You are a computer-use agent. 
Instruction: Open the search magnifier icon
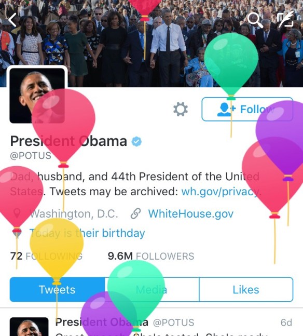pyautogui.click(x=255, y=20)
